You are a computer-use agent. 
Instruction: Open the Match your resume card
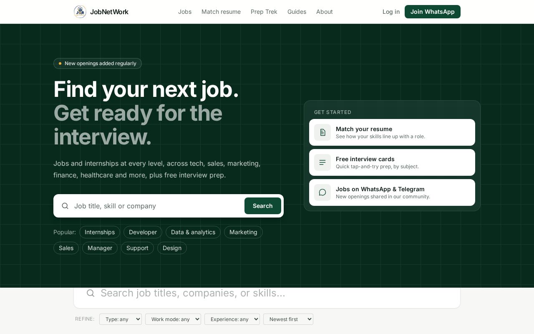(392, 132)
